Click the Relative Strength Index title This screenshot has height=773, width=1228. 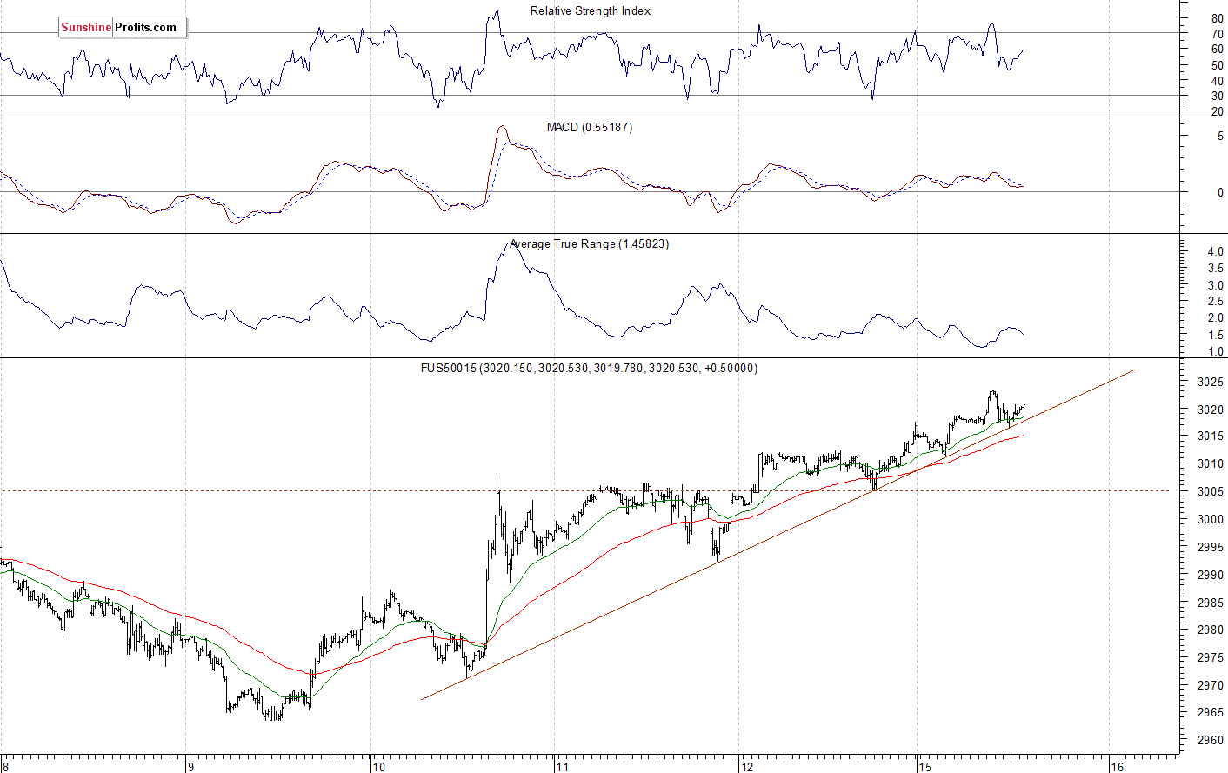coord(591,11)
